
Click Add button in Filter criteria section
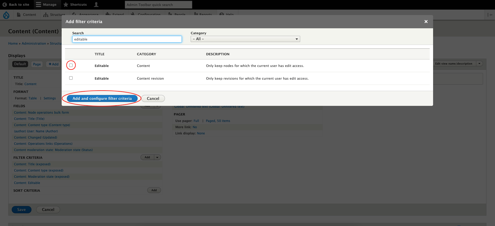[x=147, y=157]
